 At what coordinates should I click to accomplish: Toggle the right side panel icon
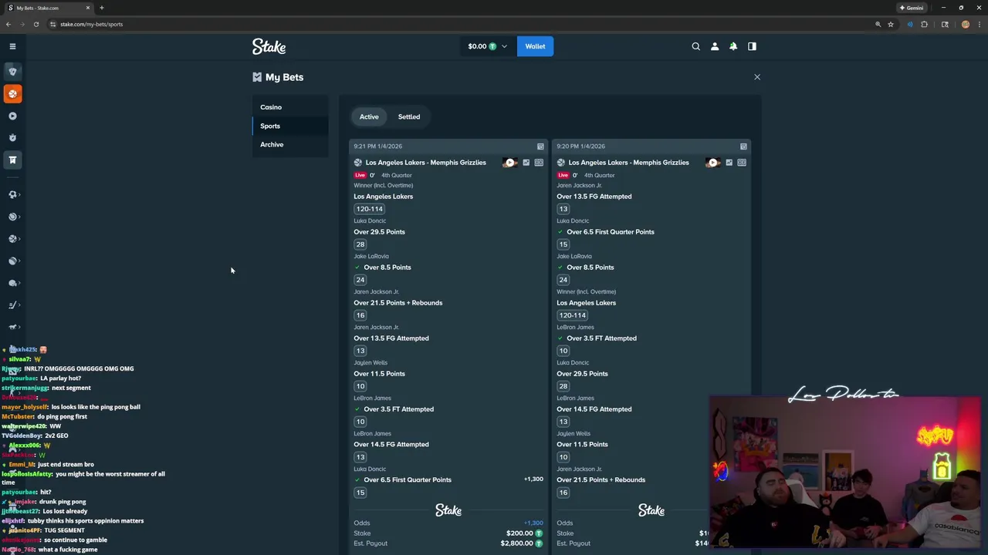(x=752, y=46)
